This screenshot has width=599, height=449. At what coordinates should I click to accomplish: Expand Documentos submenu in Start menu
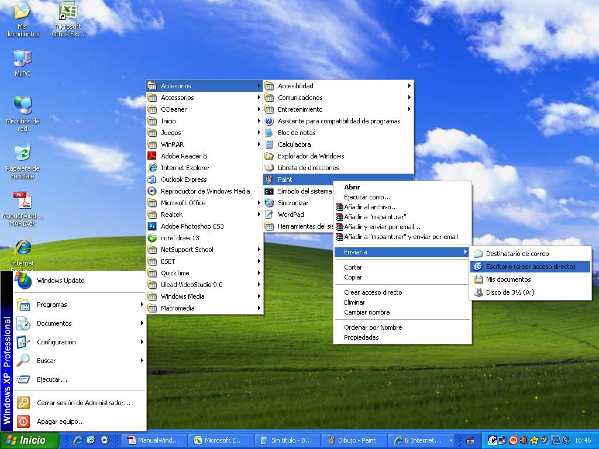[142, 323]
